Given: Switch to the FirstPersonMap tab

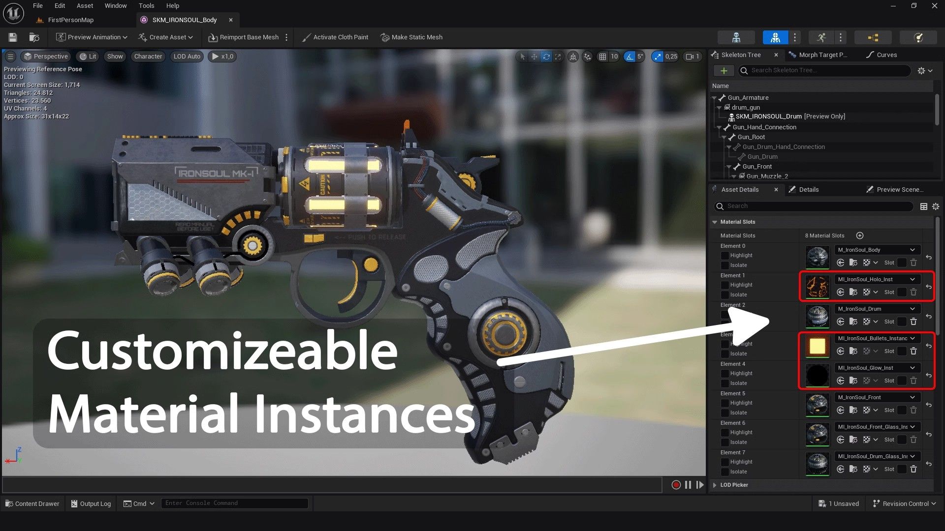Looking at the screenshot, I should (70, 20).
